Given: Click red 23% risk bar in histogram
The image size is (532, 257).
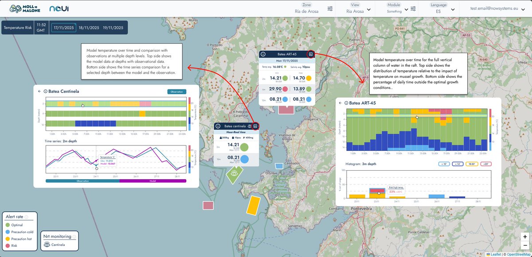Looking at the screenshot, I should click(x=377, y=190).
